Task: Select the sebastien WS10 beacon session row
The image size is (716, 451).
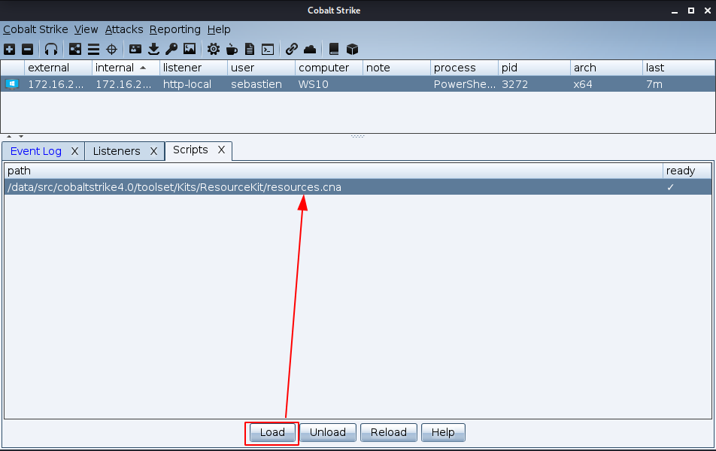Action: click(x=256, y=84)
